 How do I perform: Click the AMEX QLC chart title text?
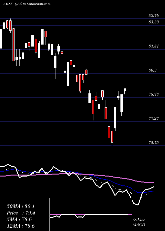(x=27, y=4)
